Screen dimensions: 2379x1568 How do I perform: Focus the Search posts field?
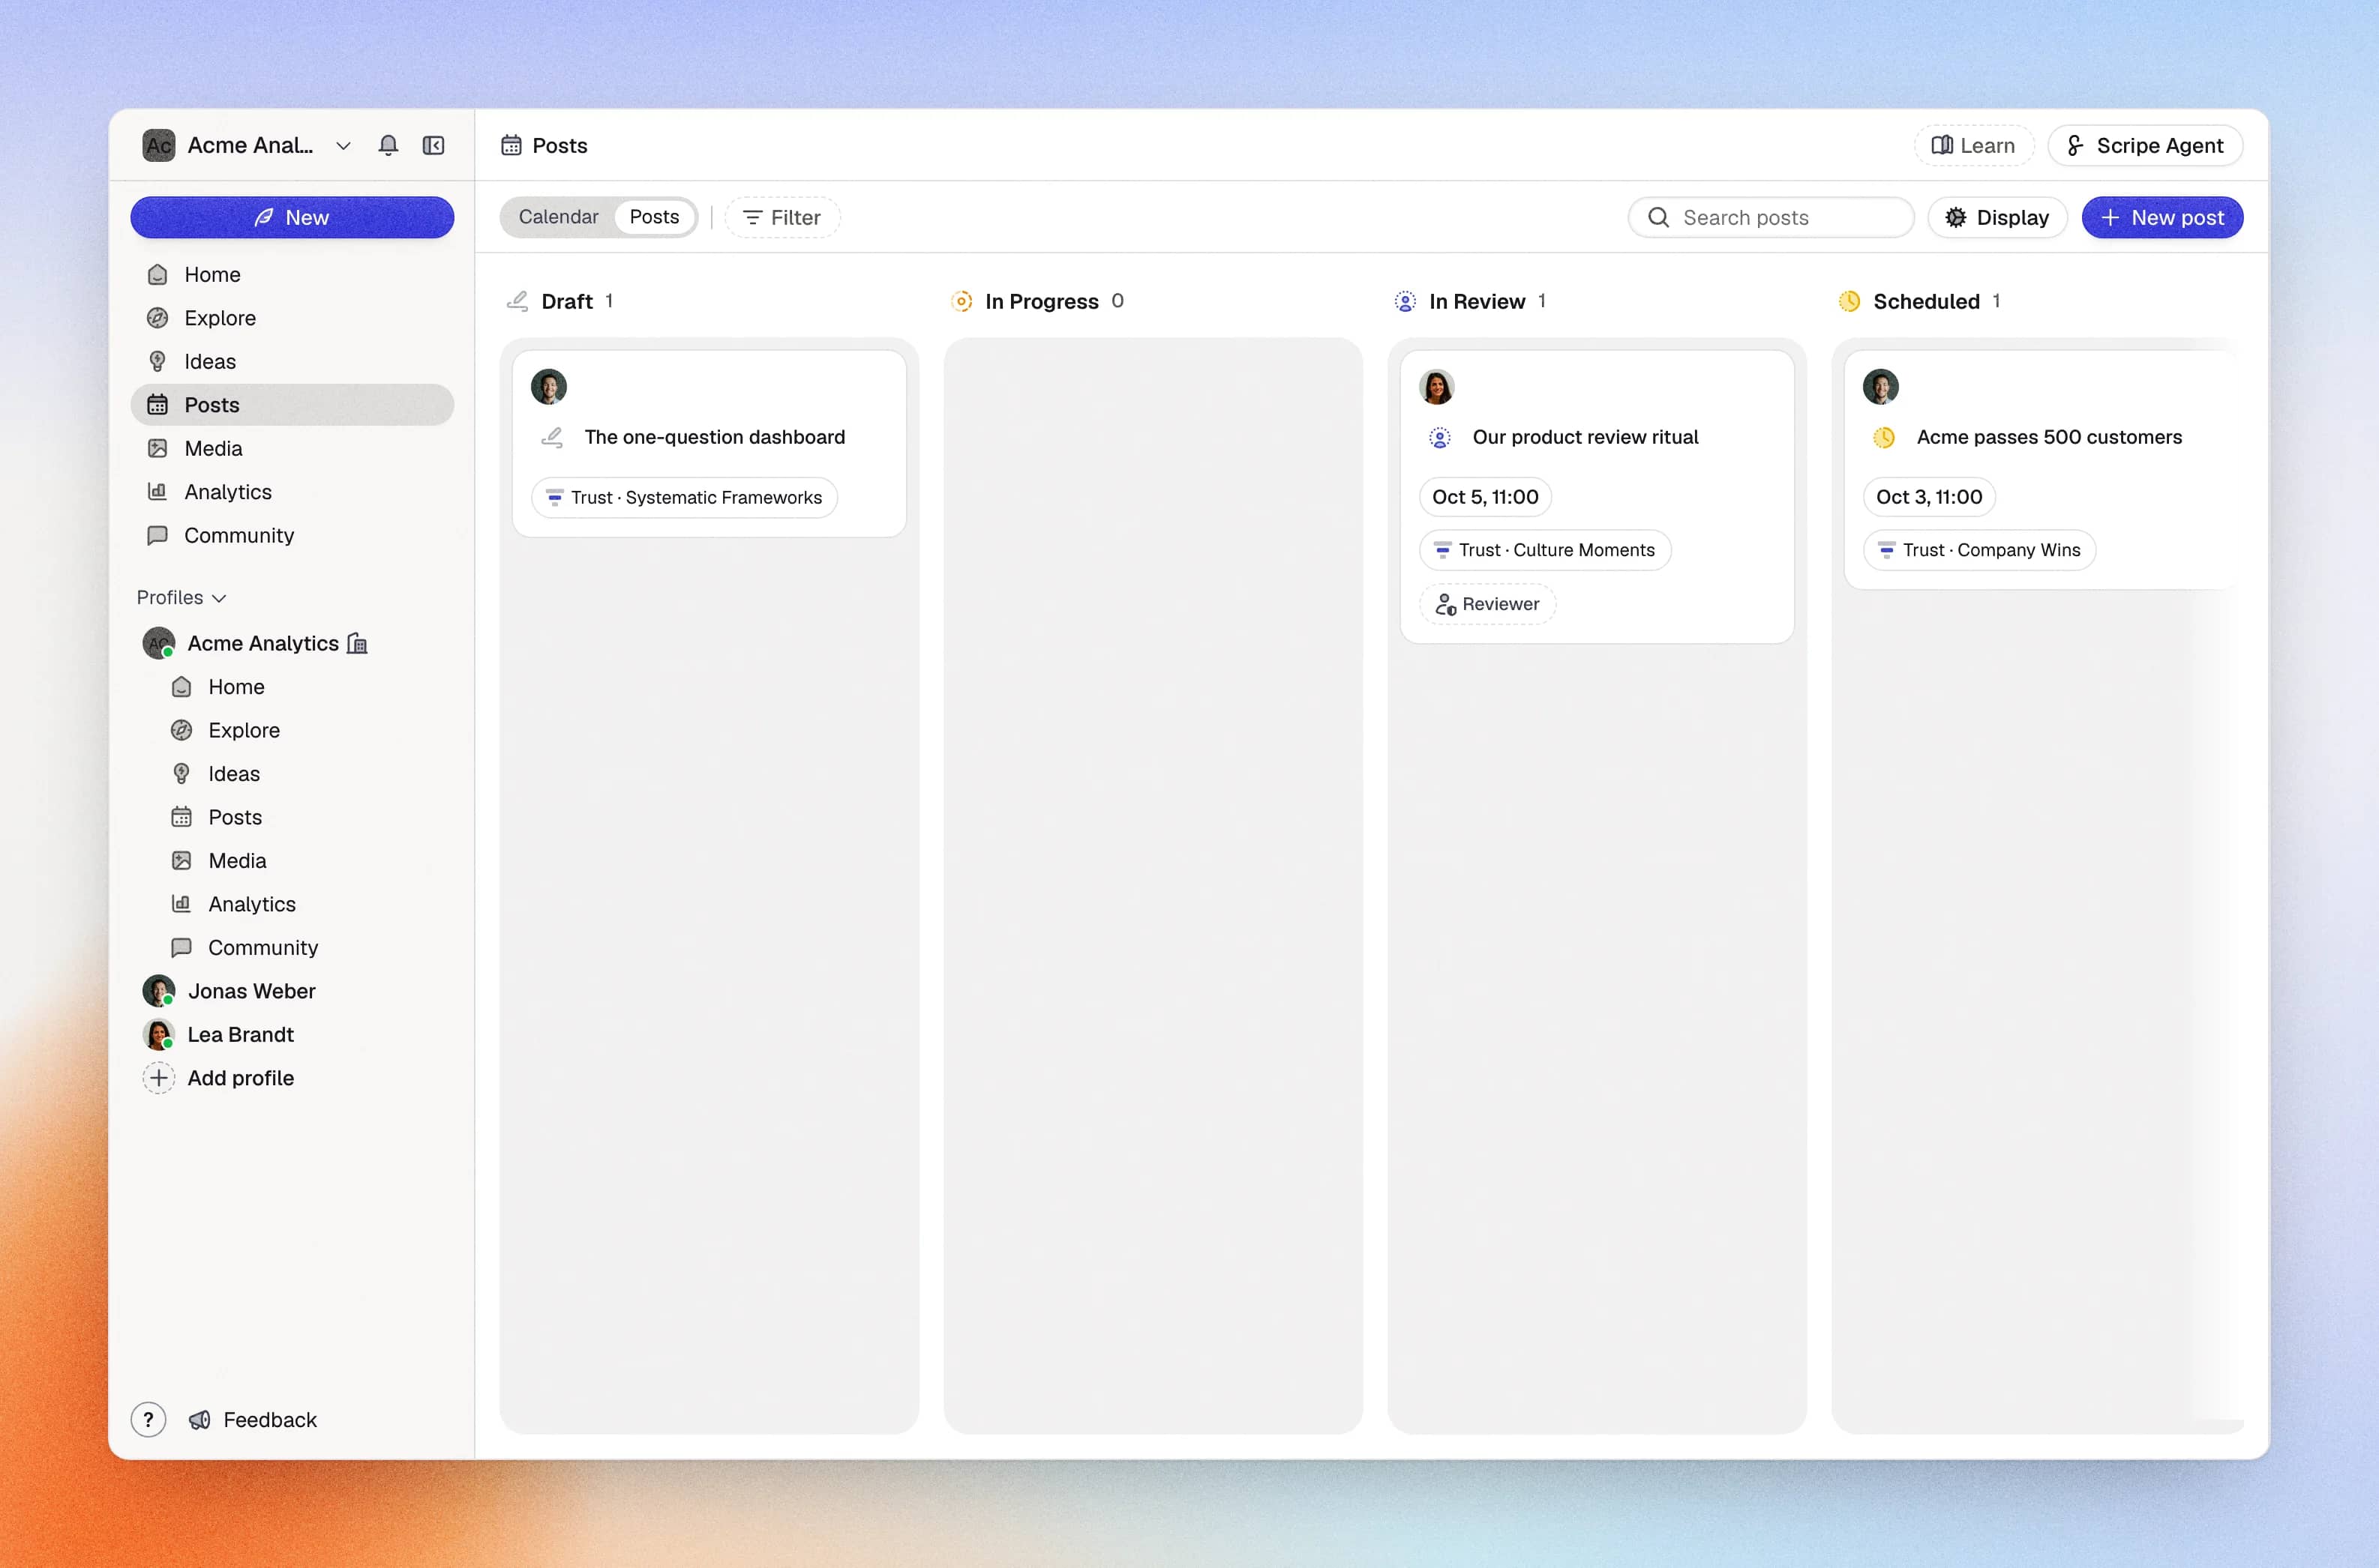(1771, 217)
